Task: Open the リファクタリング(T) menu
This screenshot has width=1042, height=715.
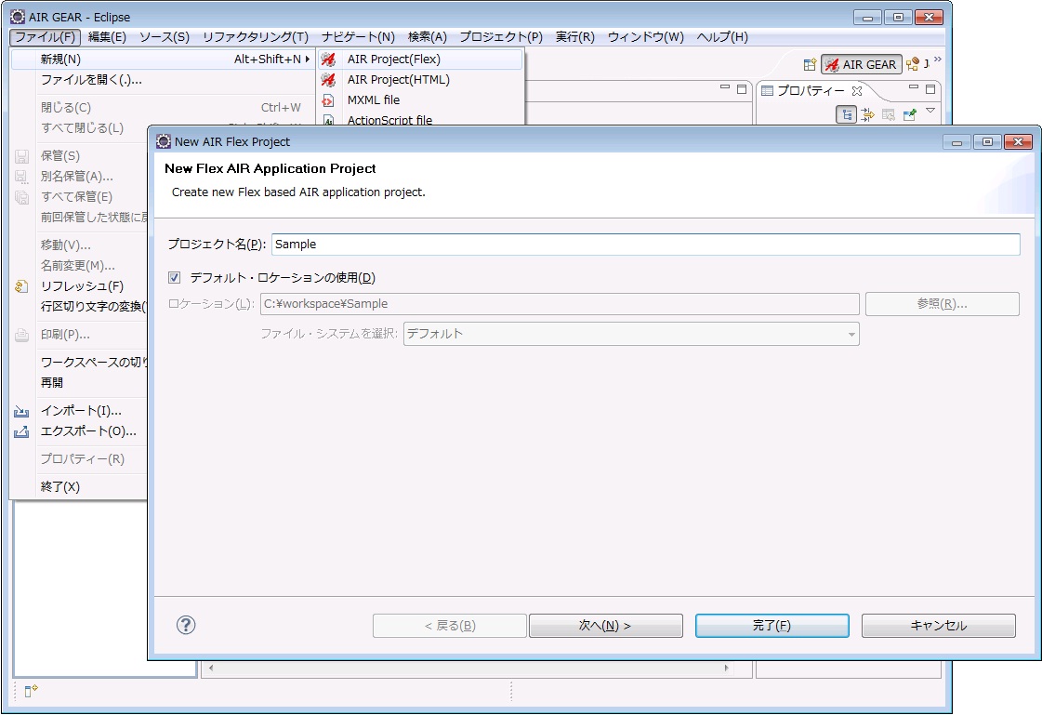Action: coord(256,36)
